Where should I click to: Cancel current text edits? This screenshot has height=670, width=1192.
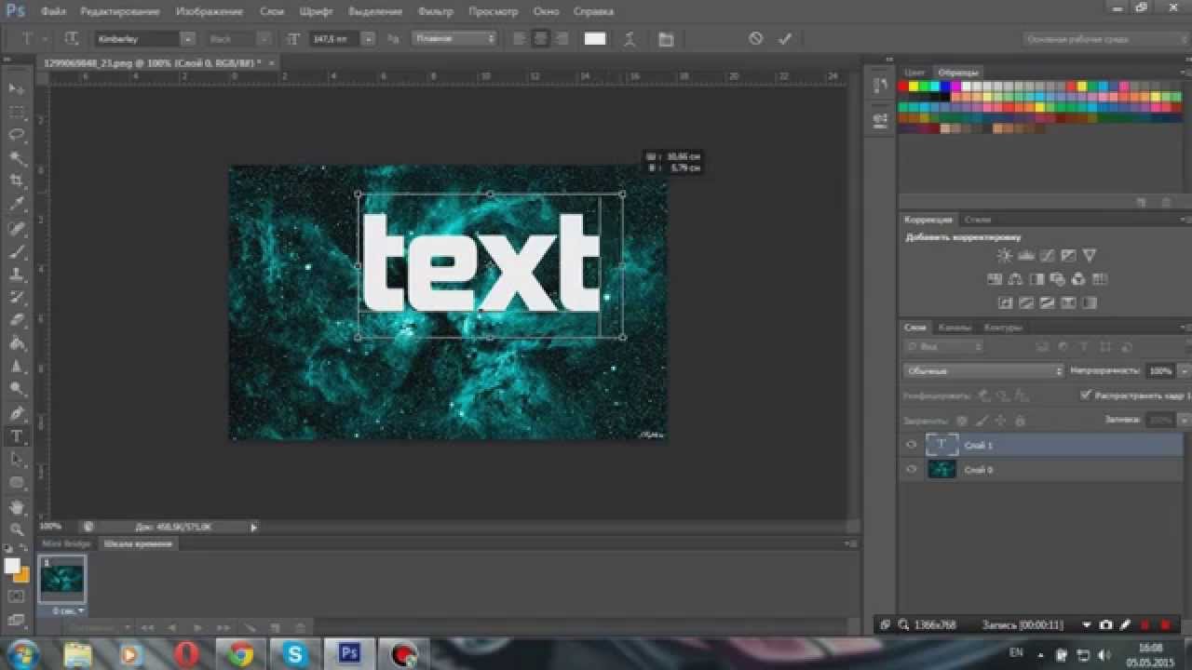point(756,39)
